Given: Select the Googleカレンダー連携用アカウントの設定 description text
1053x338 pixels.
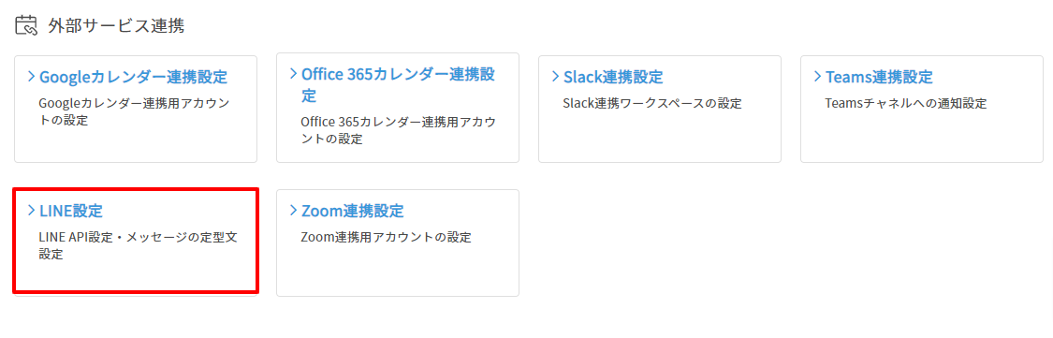Looking at the screenshot, I should (134, 112).
